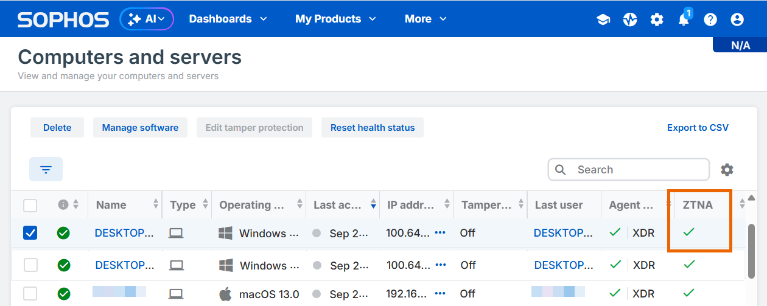Image resolution: width=767 pixels, height=306 pixels.
Task: Select the macOS 13.0 row checkbox
Action: (30, 294)
